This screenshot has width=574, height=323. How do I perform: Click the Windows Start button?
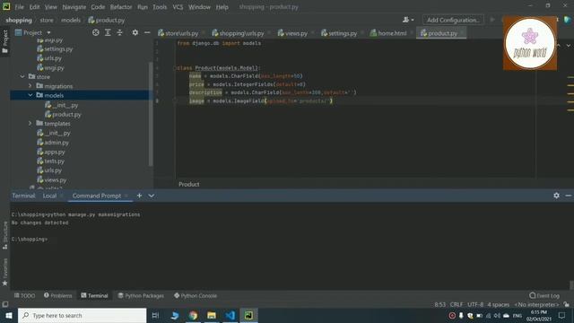9,315
